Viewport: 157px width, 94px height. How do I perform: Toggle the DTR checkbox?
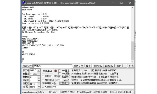[x=43, y=76]
